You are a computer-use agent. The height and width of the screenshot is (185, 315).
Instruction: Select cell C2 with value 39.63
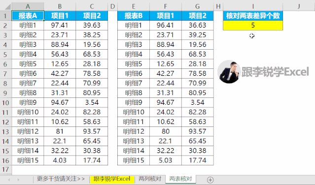pos(92,25)
